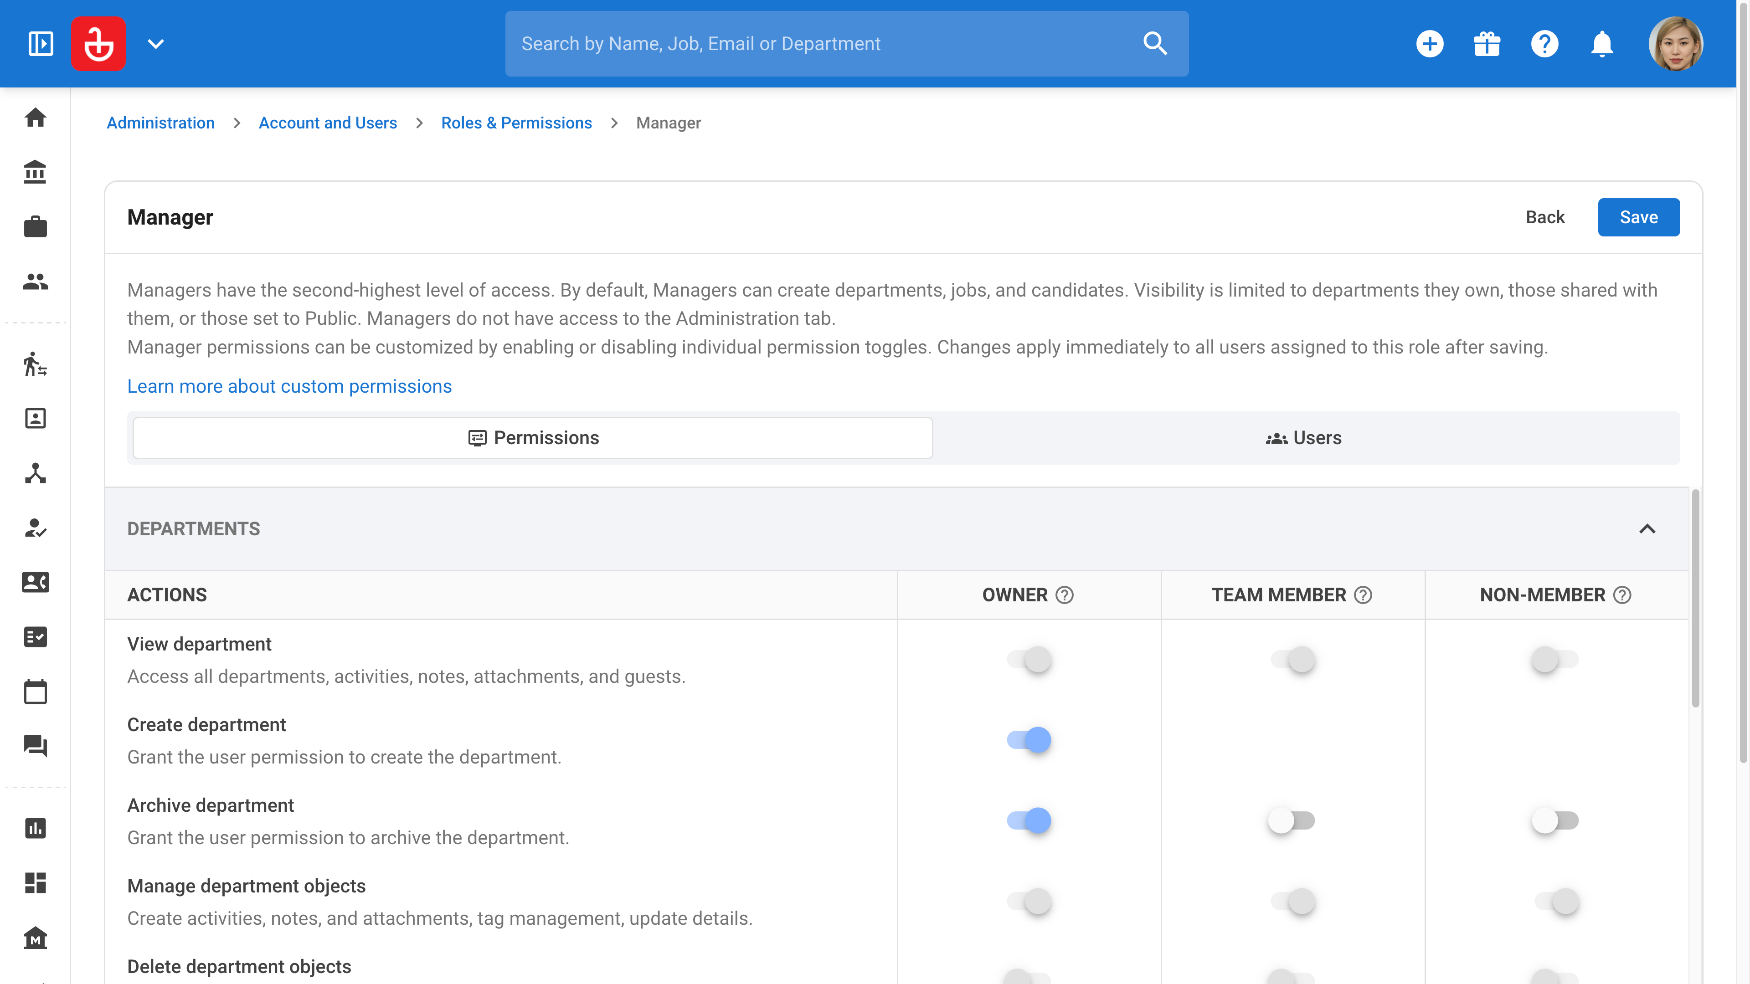Open the contact phone sidebar icon
The width and height of the screenshot is (1750, 984).
pyautogui.click(x=36, y=582)
